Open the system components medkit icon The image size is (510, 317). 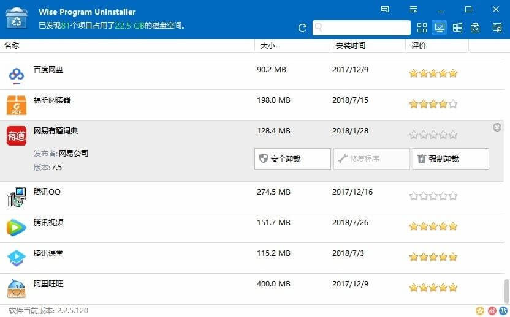(x=475, y=28)
